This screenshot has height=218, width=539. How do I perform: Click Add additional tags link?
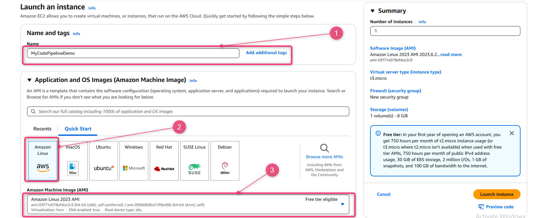coord(266,53)
